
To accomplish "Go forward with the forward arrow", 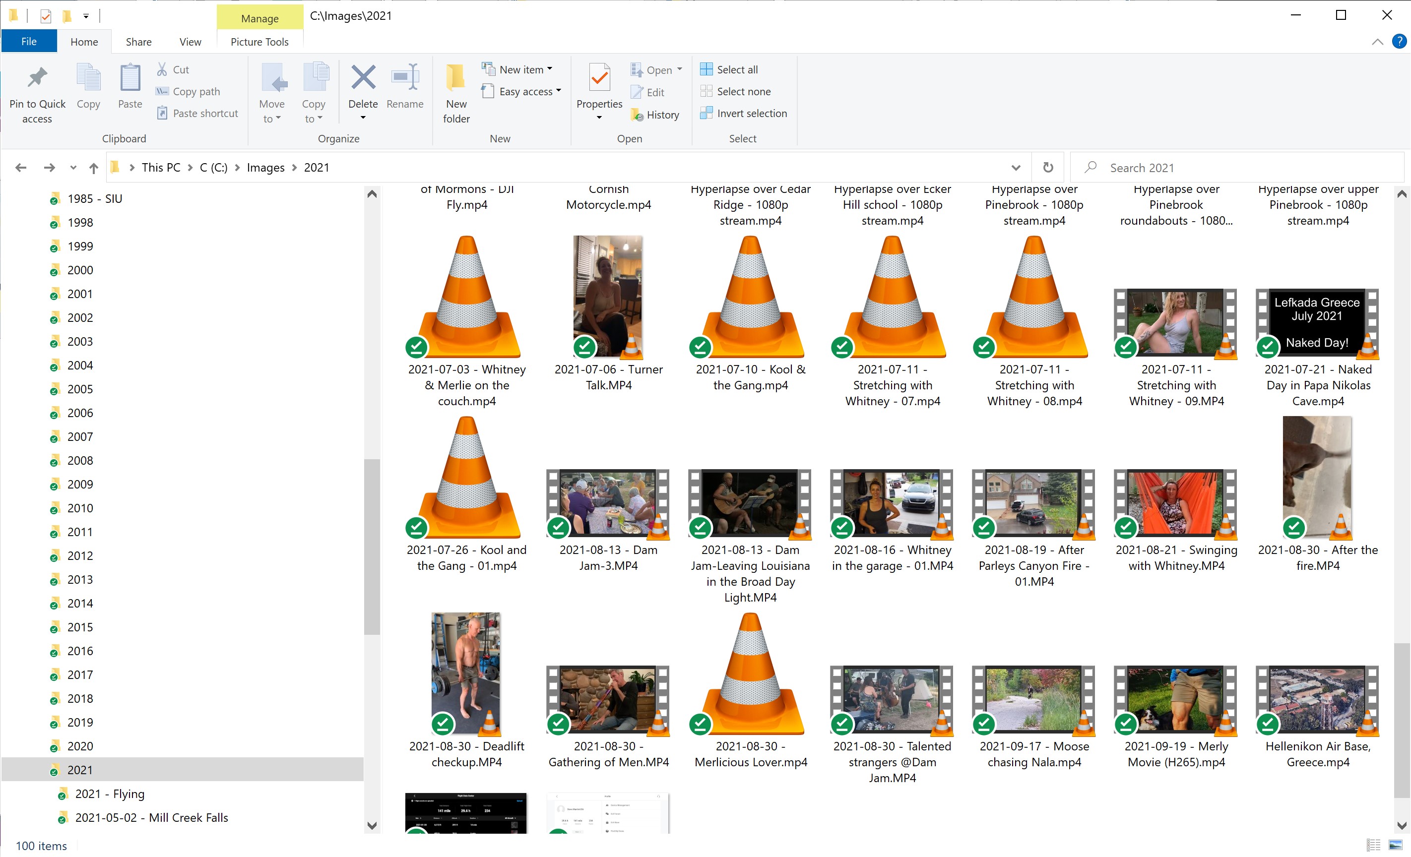I will click(49, 167).
